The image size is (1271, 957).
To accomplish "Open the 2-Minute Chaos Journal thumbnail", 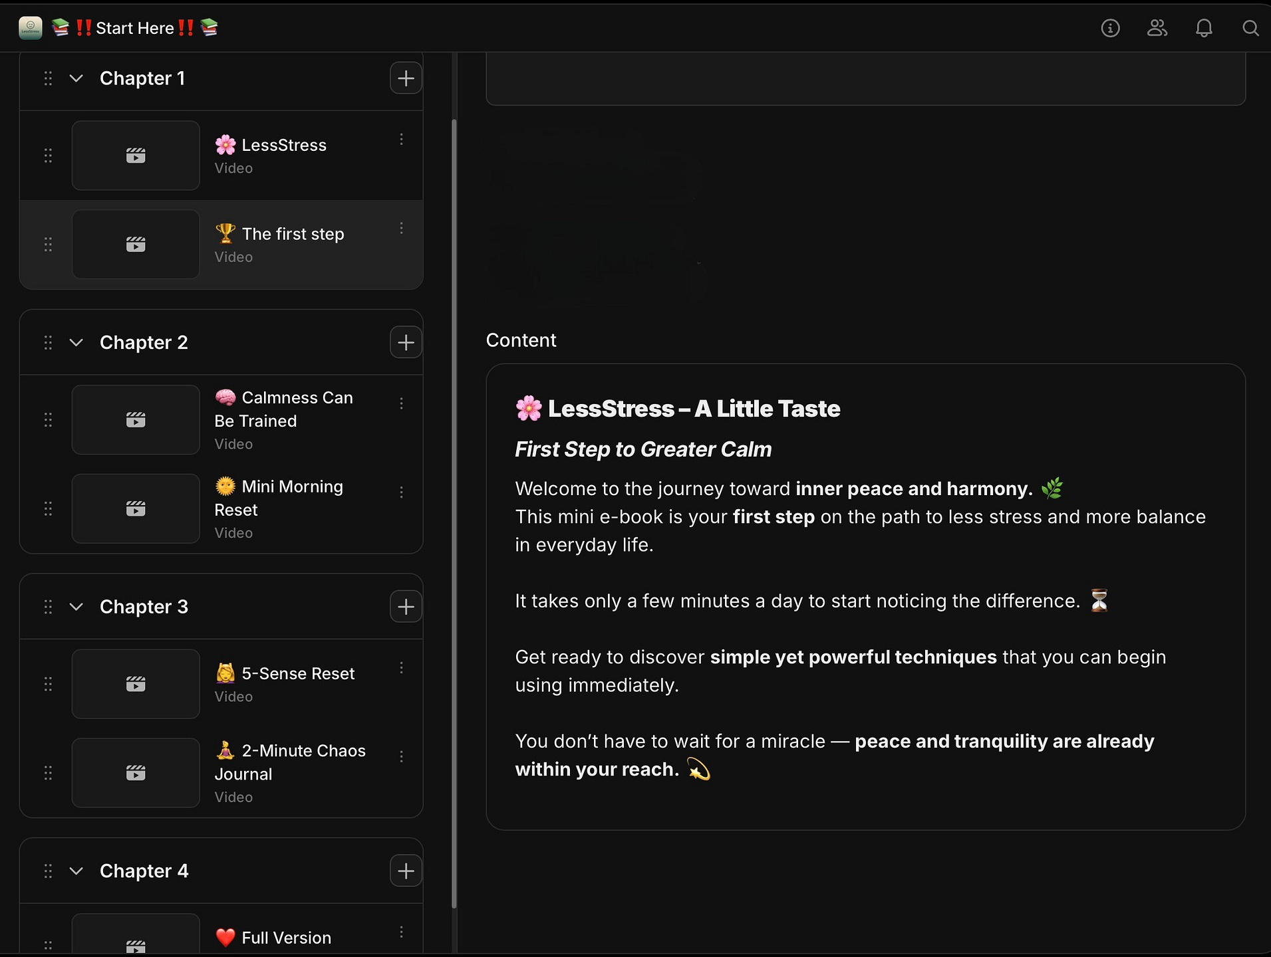I will click(136, 773).
